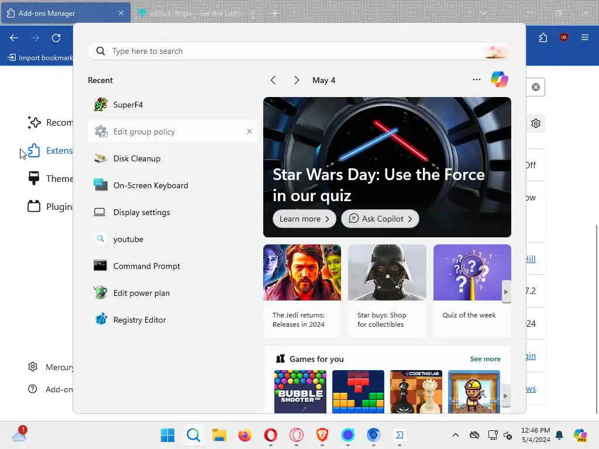Viewport: 599px width, 449px height.
Task: Launch Command Prompt from Recent
Action: (173, 266)
